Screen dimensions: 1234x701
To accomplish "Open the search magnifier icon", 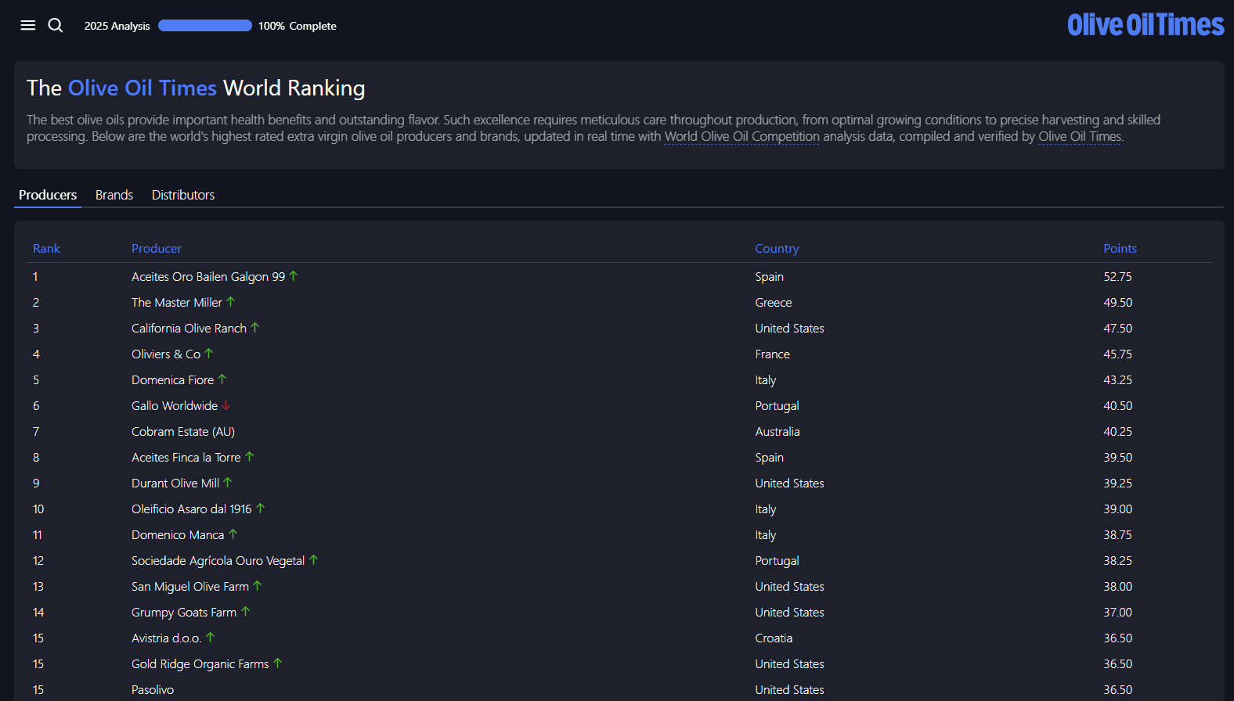I will click(56, 25).
